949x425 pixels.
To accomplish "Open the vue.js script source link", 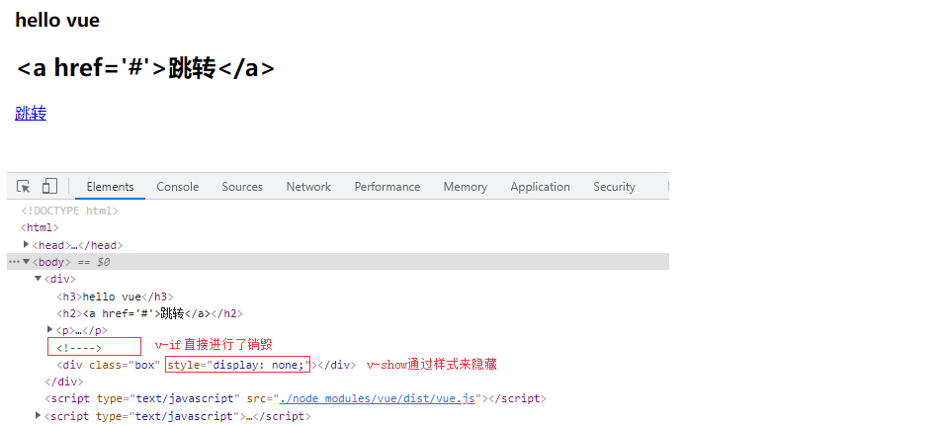I will [x=379, y=399].
